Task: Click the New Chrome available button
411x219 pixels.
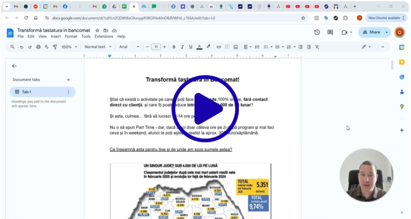Action: [384, 18]
